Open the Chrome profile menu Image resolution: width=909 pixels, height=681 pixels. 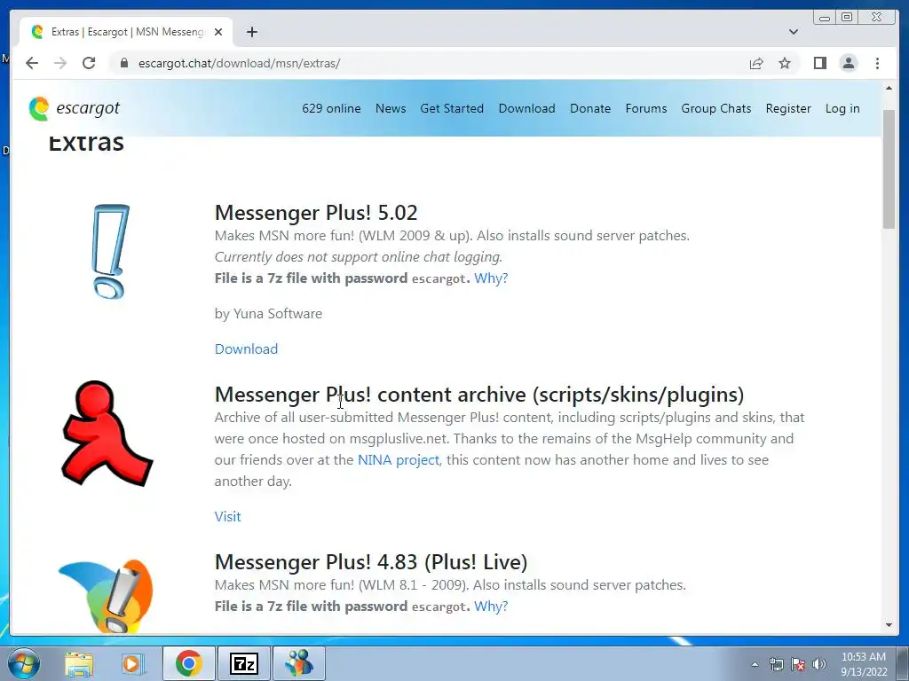(x=848, y=63)
